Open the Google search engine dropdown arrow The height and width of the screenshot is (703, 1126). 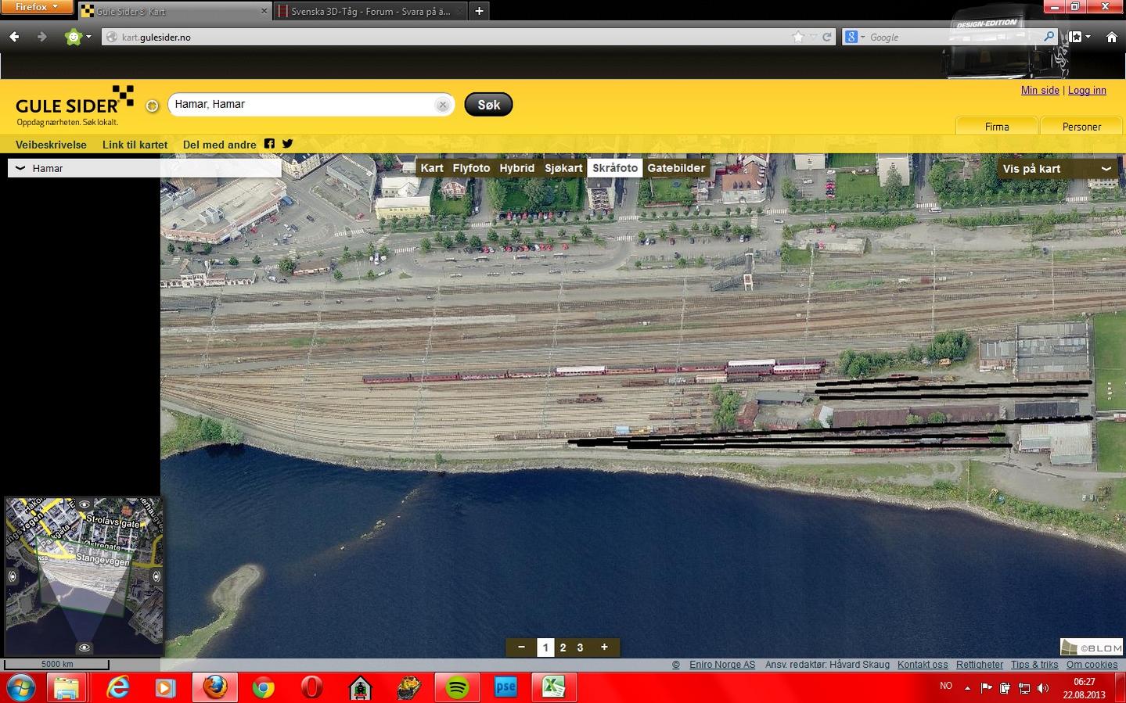coord(863,37)
